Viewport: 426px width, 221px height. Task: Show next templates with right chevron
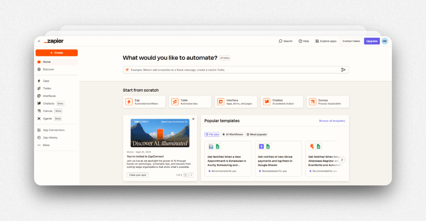click(342, 160)
